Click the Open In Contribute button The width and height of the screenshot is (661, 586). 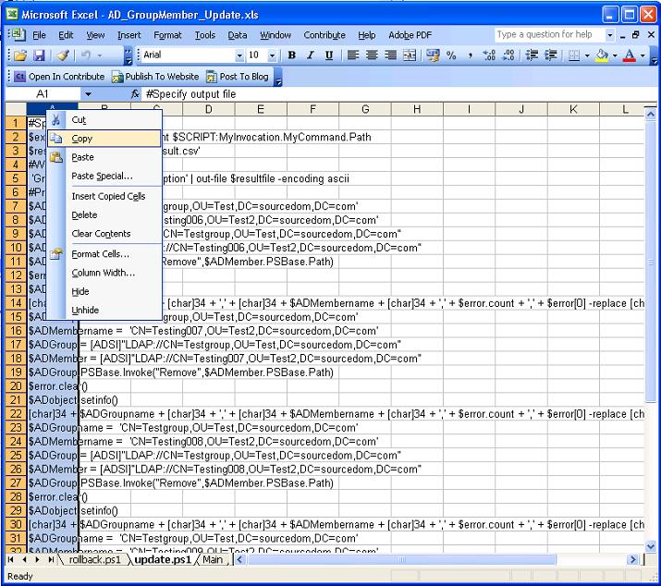point(66,77)
